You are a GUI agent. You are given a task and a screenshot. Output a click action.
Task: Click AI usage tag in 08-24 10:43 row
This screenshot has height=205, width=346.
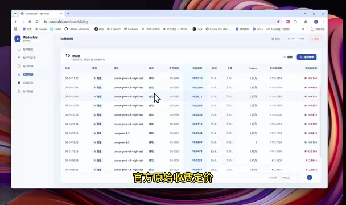tap(97, 88)
